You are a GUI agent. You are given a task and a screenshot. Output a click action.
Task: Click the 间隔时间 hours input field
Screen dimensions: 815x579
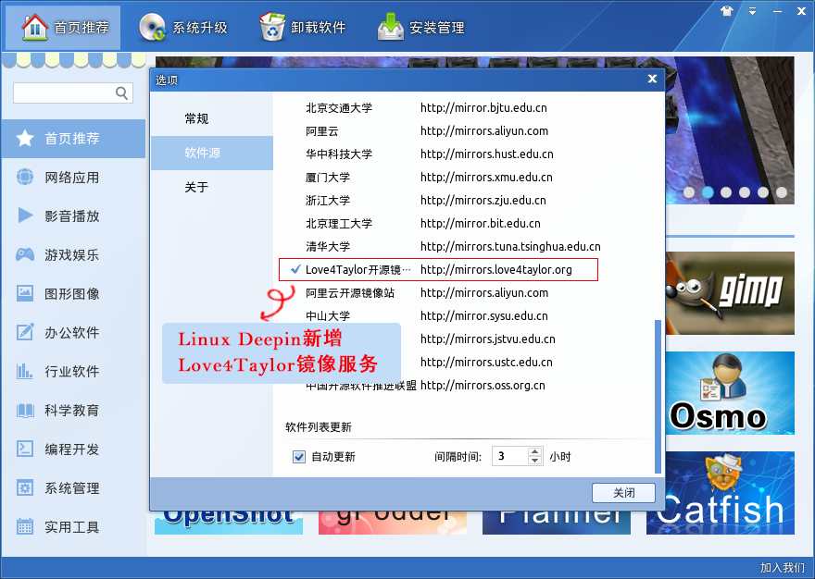coord(510,456)
